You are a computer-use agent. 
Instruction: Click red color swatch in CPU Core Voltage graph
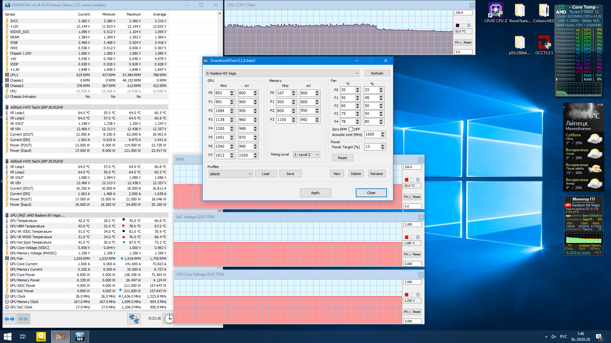(406, 295)
